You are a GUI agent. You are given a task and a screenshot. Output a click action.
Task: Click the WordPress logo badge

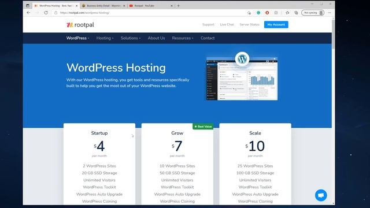[x=242, y=59]
